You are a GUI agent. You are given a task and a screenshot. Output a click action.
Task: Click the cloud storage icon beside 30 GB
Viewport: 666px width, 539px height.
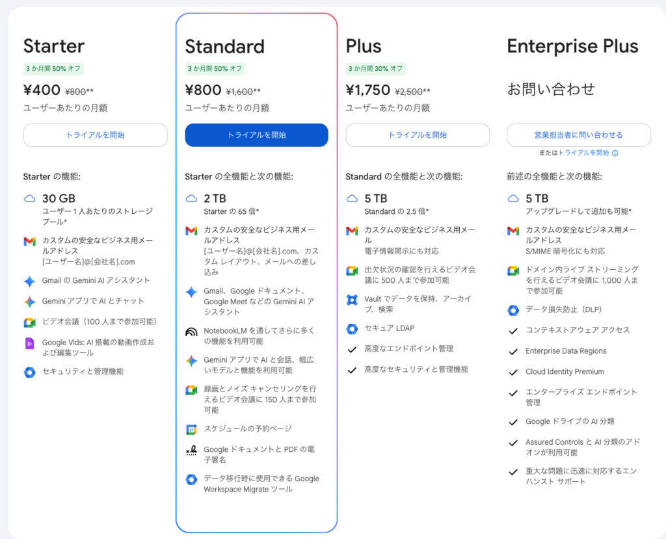29,198
